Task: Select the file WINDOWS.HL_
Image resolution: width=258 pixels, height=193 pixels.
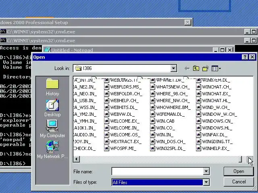Action: click(x=214, y=128)
